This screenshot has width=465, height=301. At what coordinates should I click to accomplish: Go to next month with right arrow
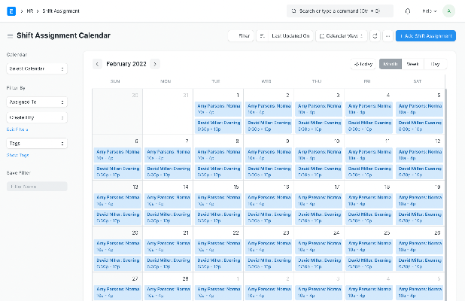155,65
